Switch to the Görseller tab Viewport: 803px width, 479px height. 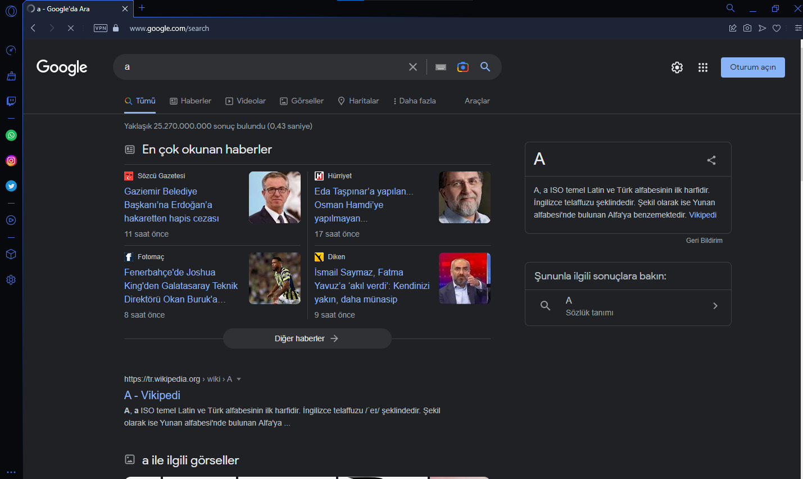302,101
